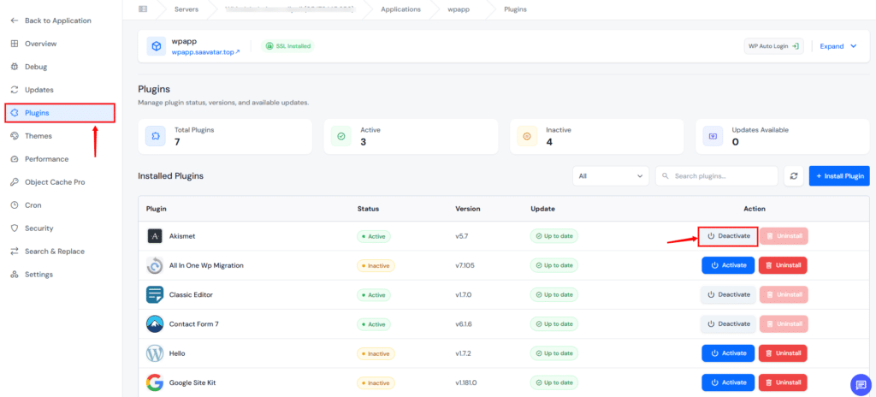The image size is (876, 397).
Task: Open the wpapp.saavatar.top site link
Action: pyautogui.click(x=205, y=52)
